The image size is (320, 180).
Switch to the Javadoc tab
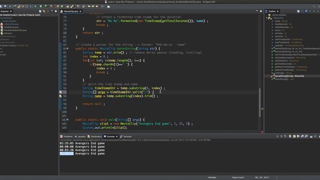[80, 136]
